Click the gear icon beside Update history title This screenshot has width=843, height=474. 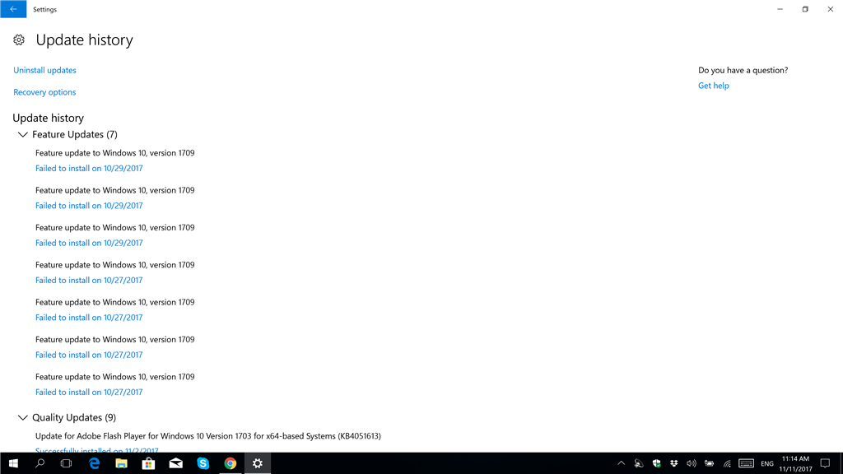pyautogui.click(x=19, y=39)
